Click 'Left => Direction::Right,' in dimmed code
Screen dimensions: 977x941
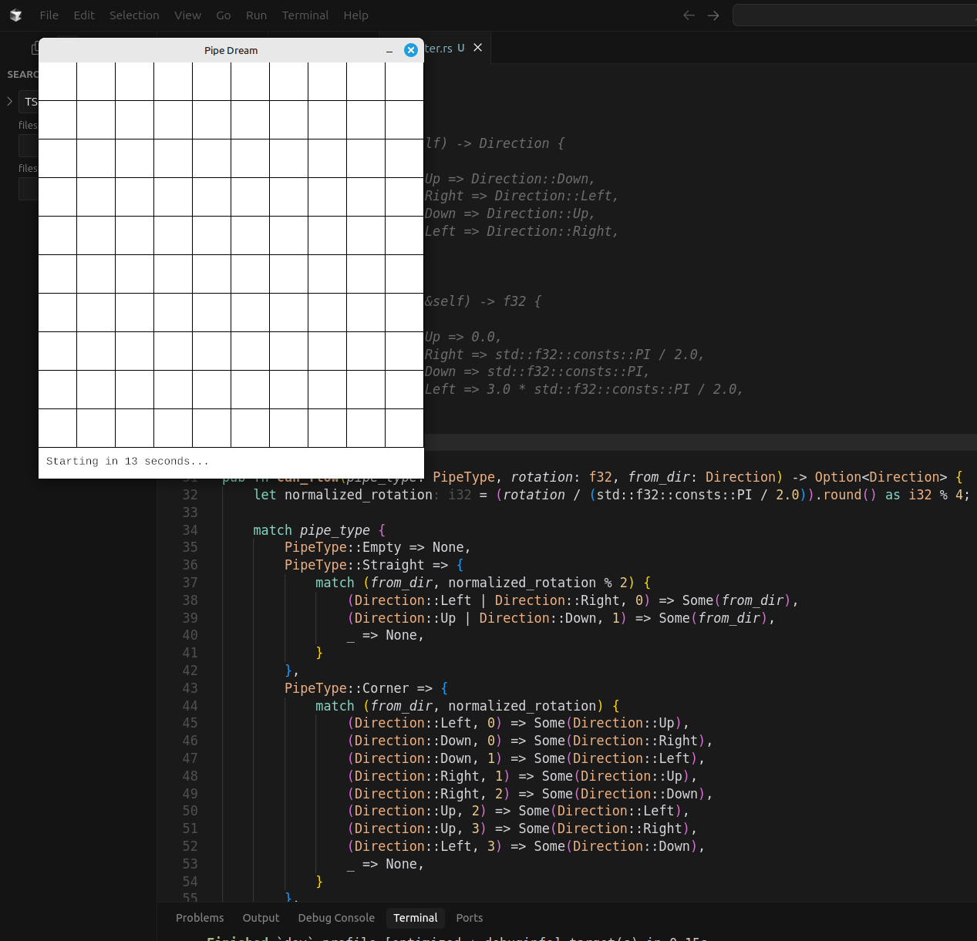[521, 231]
